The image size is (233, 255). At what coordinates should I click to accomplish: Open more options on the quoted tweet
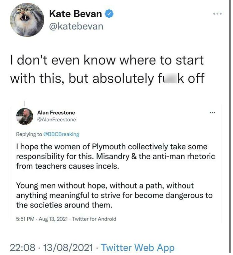[x=212, y=112]
